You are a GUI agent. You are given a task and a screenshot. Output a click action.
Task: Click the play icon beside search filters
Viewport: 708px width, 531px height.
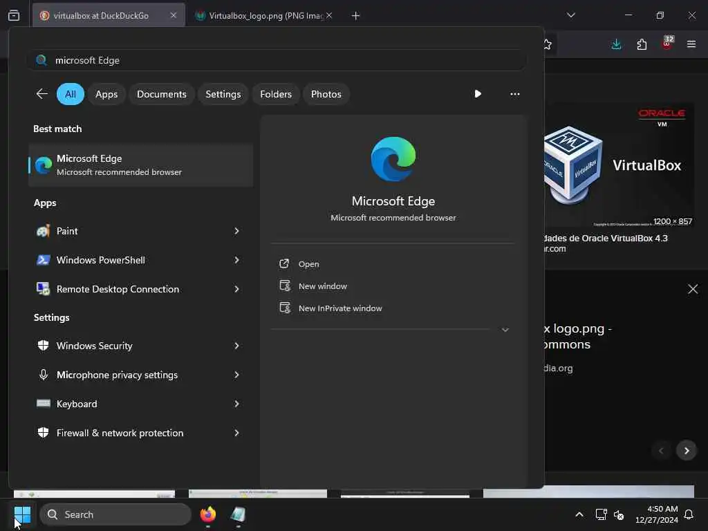478,94
